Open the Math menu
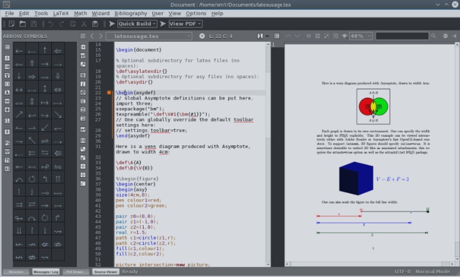The width and height of the screenshot is (460, 277). pos(80,13)
